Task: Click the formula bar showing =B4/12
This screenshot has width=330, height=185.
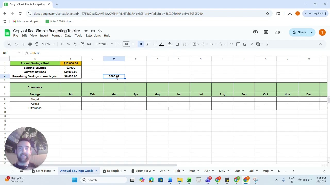Action: pyautogui.click(x=178, y=53)
